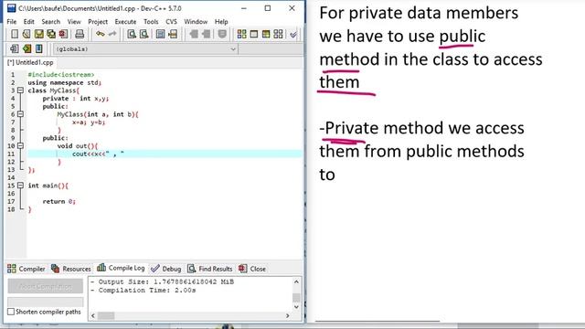The height and width of the screenshot is (329, 585).
Task: Click the Undo toolbar icon
Action: click(100, 35)
